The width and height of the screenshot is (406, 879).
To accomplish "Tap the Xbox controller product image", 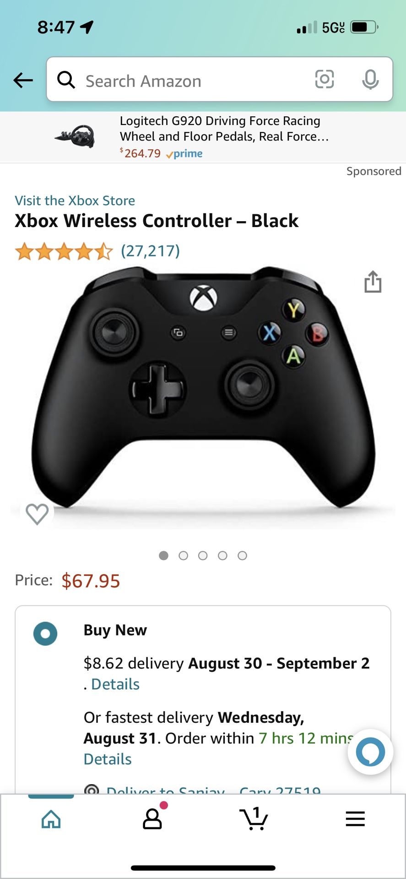I will (203, 389).
